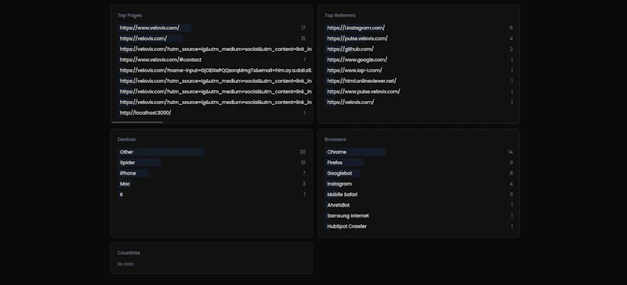
Task: Click the Countries panel heading
Action: [129, 253]
